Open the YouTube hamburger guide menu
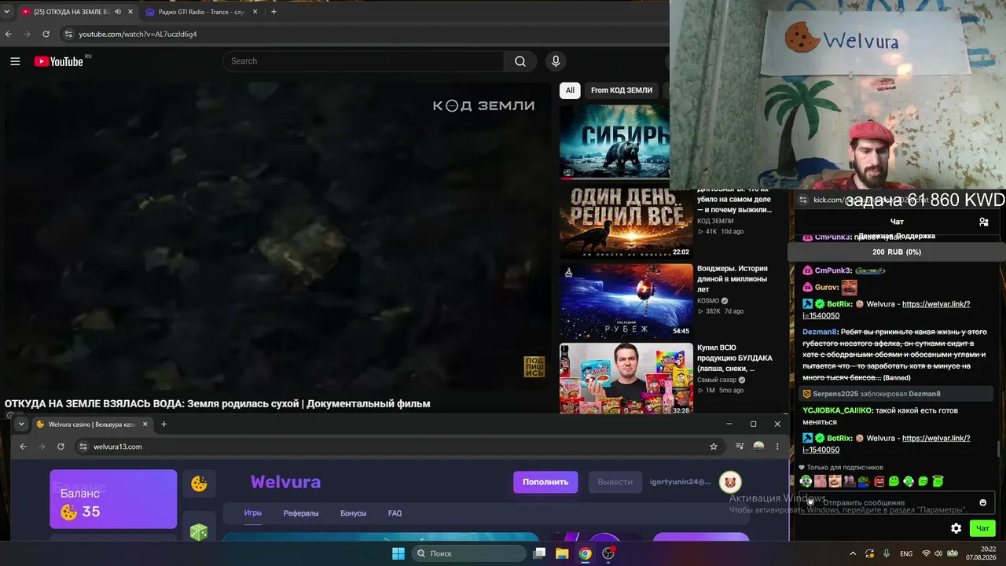Image resolution: width=1006 pixels, height=566 pixels. (x=15, y=61)
